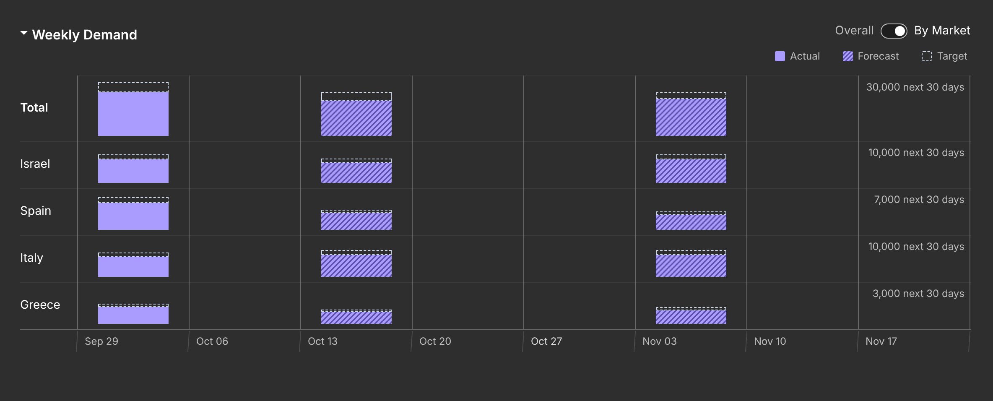Click Total actual bar for Sep 29
Screen dimensions: 993x401
pyautogui.click(x=133, y=114)
